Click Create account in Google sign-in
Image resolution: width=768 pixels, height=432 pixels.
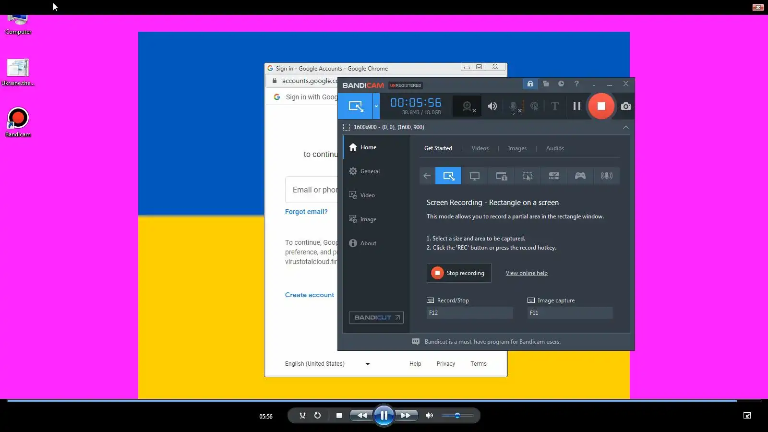[x=310, y=295]
